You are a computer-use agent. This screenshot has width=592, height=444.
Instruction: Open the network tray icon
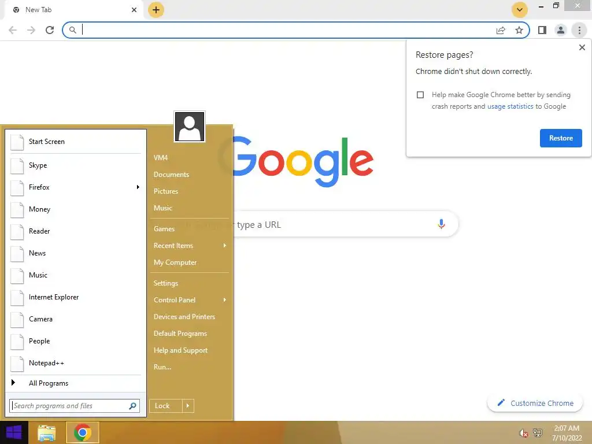(537, 433)
